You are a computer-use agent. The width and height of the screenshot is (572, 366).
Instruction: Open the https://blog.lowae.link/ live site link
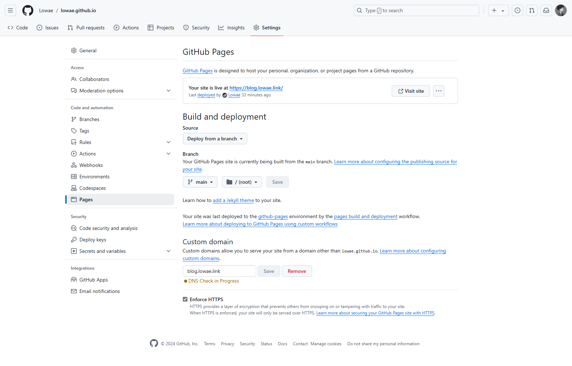point(256,88)
